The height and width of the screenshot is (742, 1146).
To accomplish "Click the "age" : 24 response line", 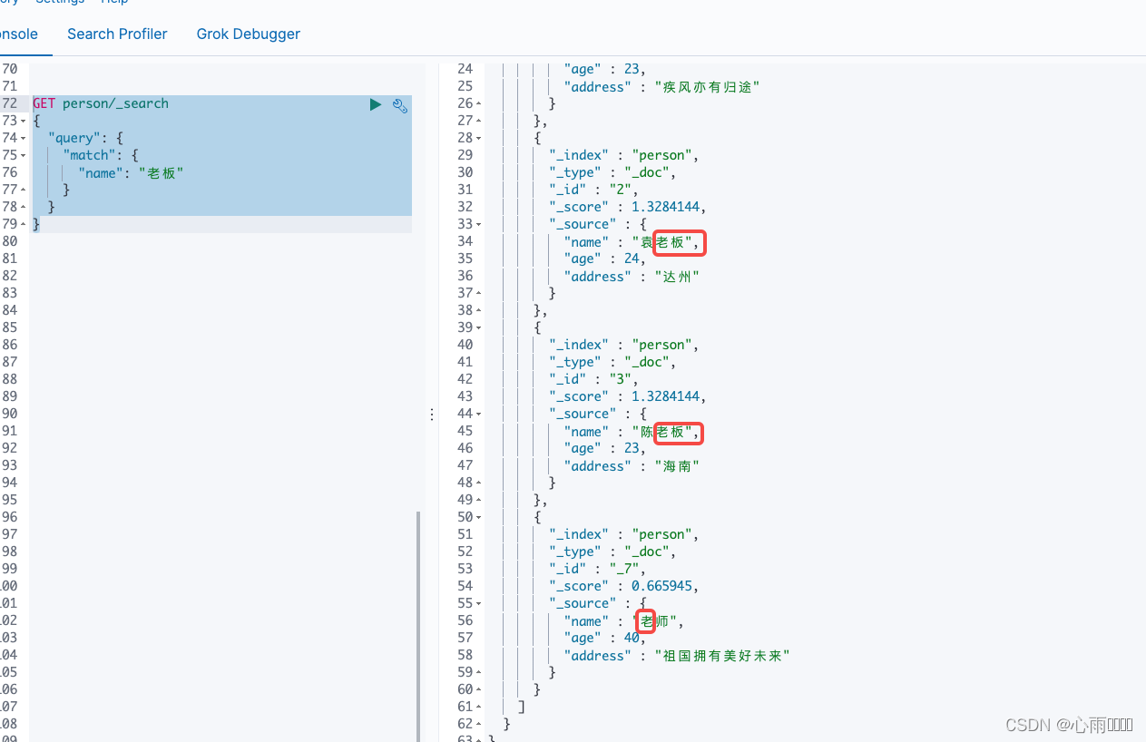I will (x=604, y=259).
